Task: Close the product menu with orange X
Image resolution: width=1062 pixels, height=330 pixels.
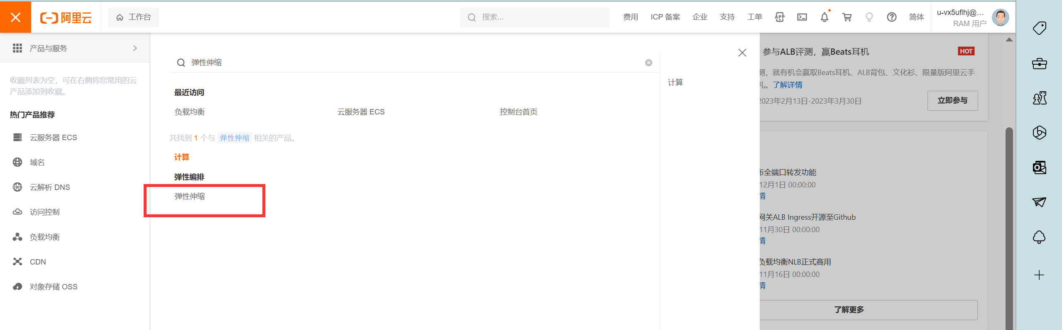Action: [x=15, y=17]
